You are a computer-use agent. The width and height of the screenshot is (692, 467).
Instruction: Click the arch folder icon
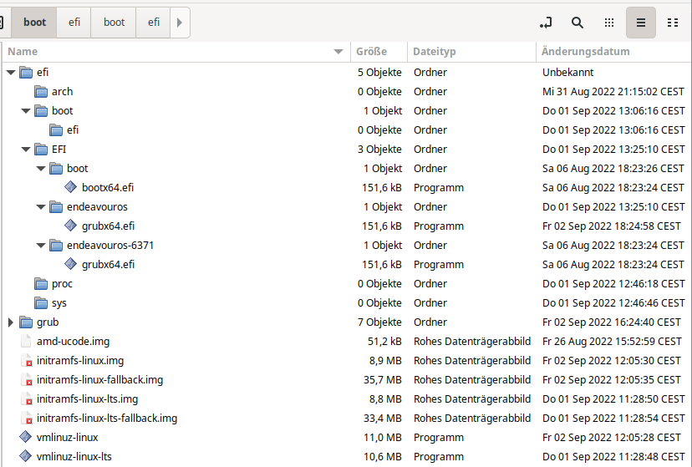coord(41,92)
